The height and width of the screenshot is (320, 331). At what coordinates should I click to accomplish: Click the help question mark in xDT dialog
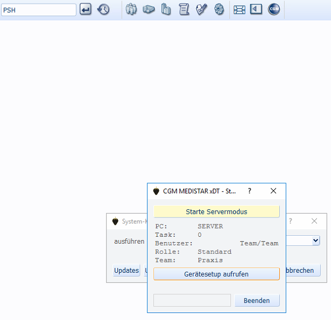tap(249, 191)
